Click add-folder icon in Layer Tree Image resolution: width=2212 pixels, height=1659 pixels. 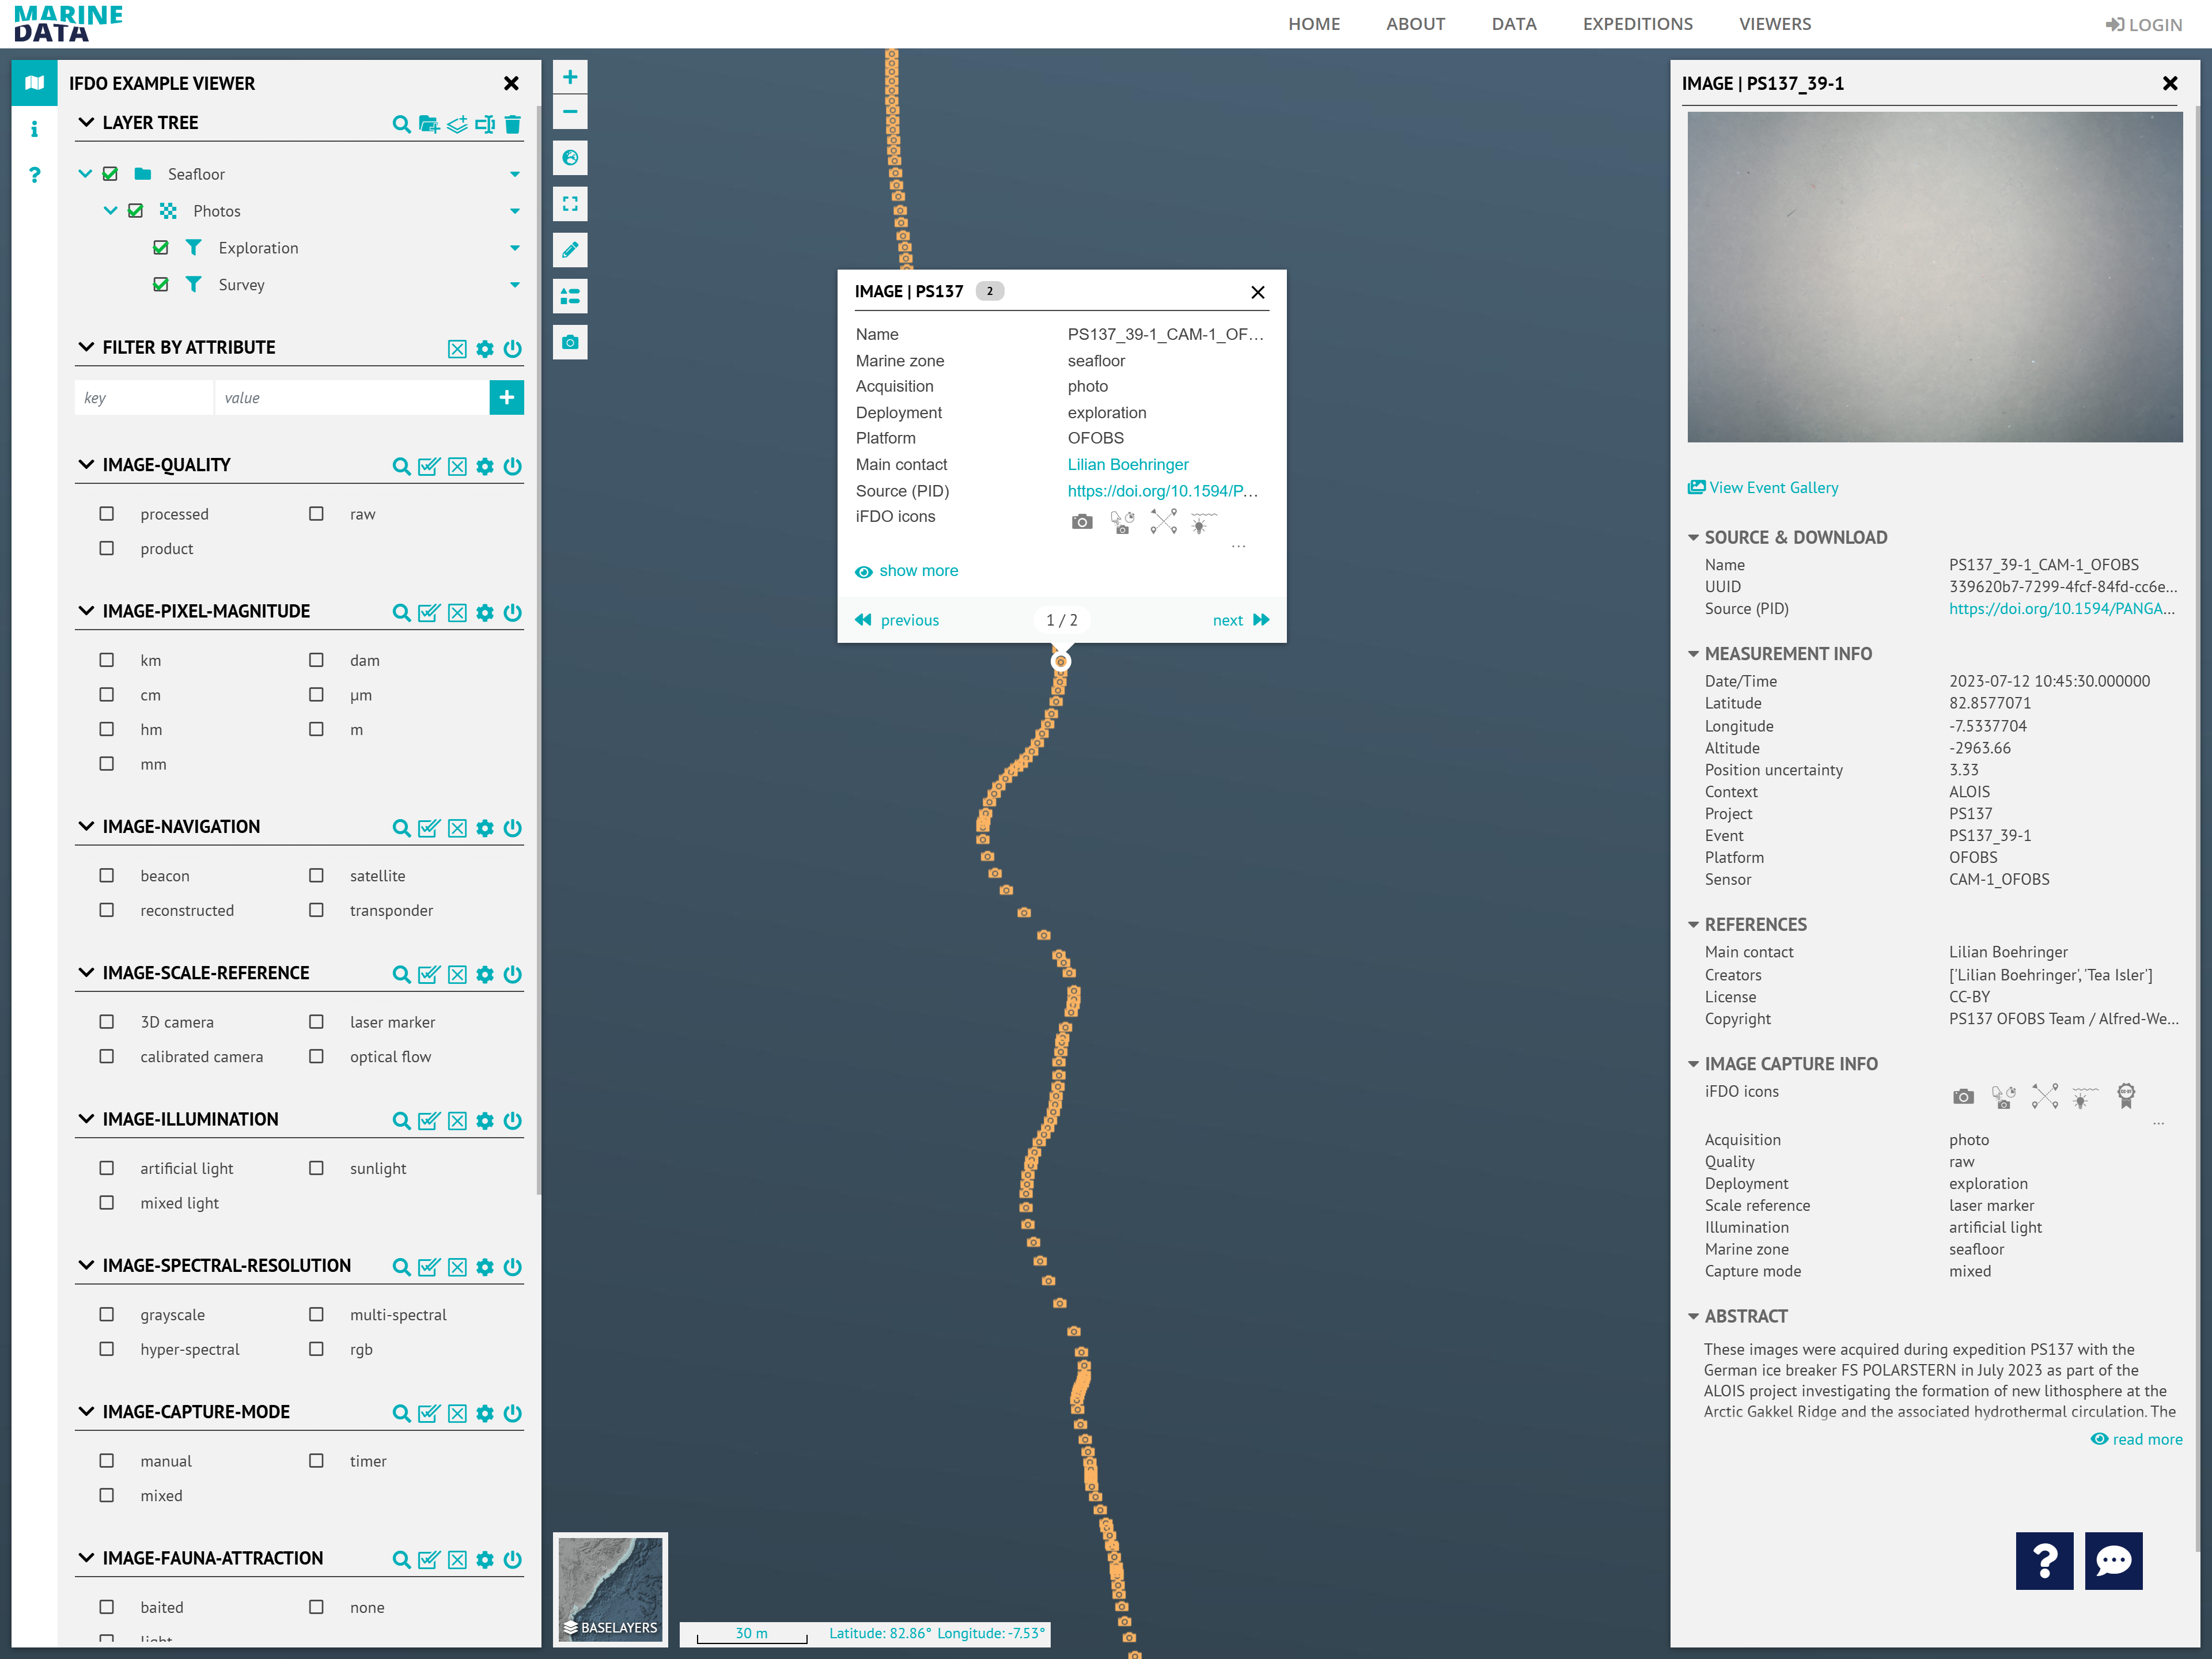coord(429,124)
